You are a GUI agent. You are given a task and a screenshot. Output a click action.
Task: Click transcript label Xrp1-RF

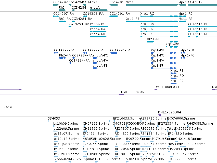pyautogui.click(x=153, y=39)
